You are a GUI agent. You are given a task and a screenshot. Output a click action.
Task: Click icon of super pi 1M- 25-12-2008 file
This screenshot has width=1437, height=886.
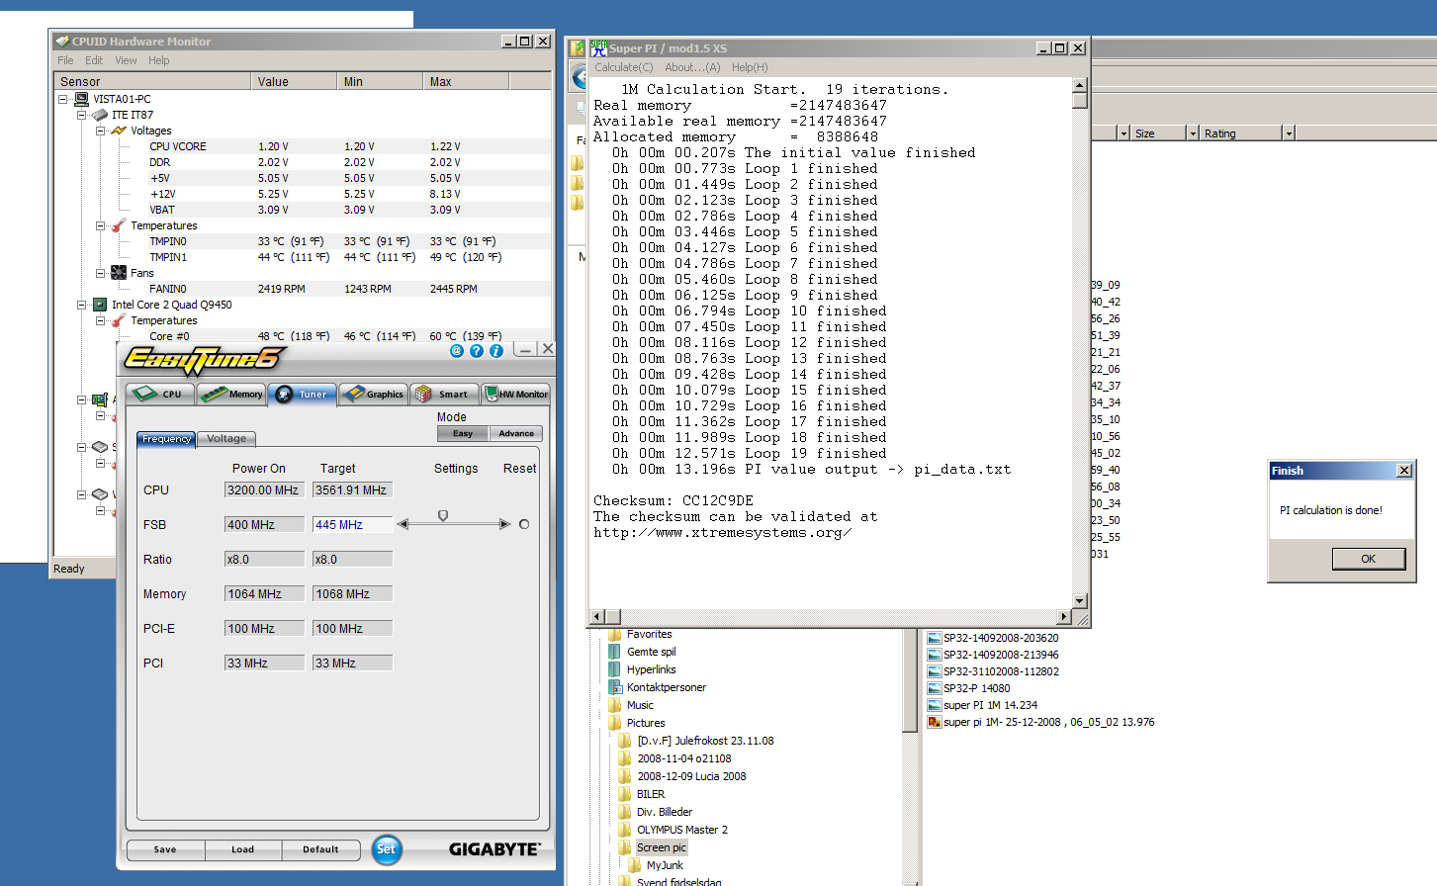934,722
